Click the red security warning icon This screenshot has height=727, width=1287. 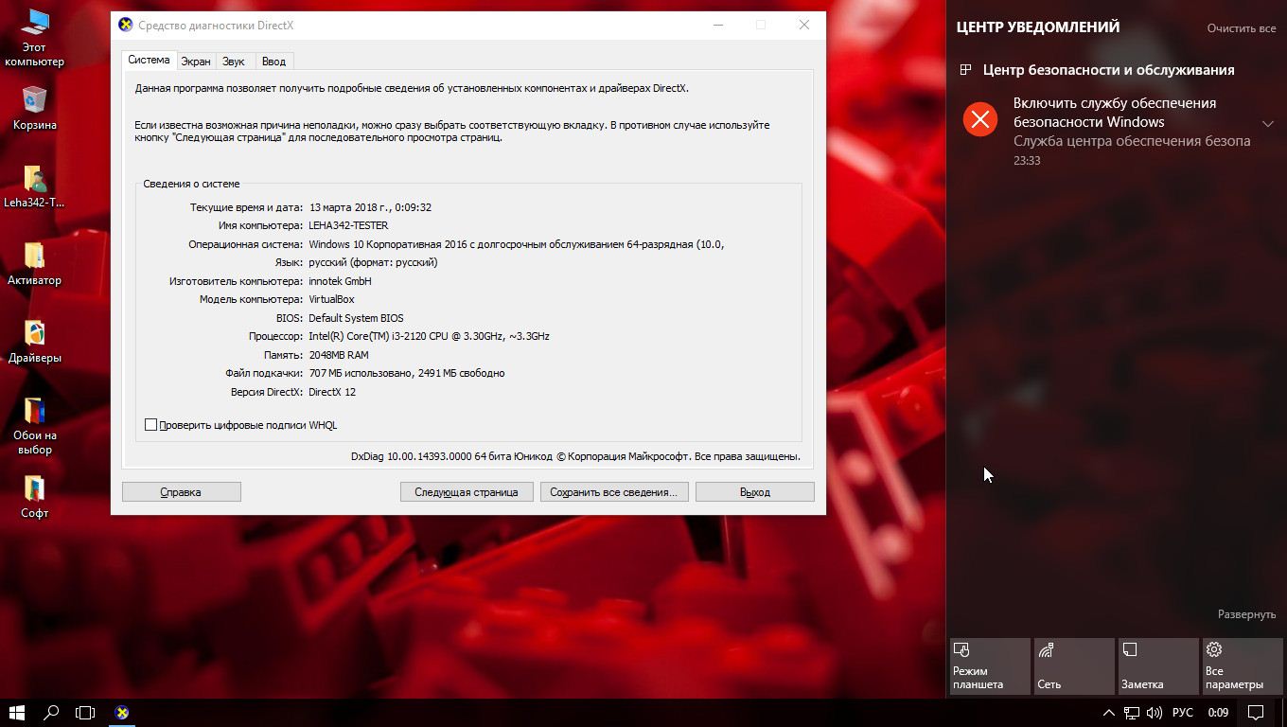[980, 119]
